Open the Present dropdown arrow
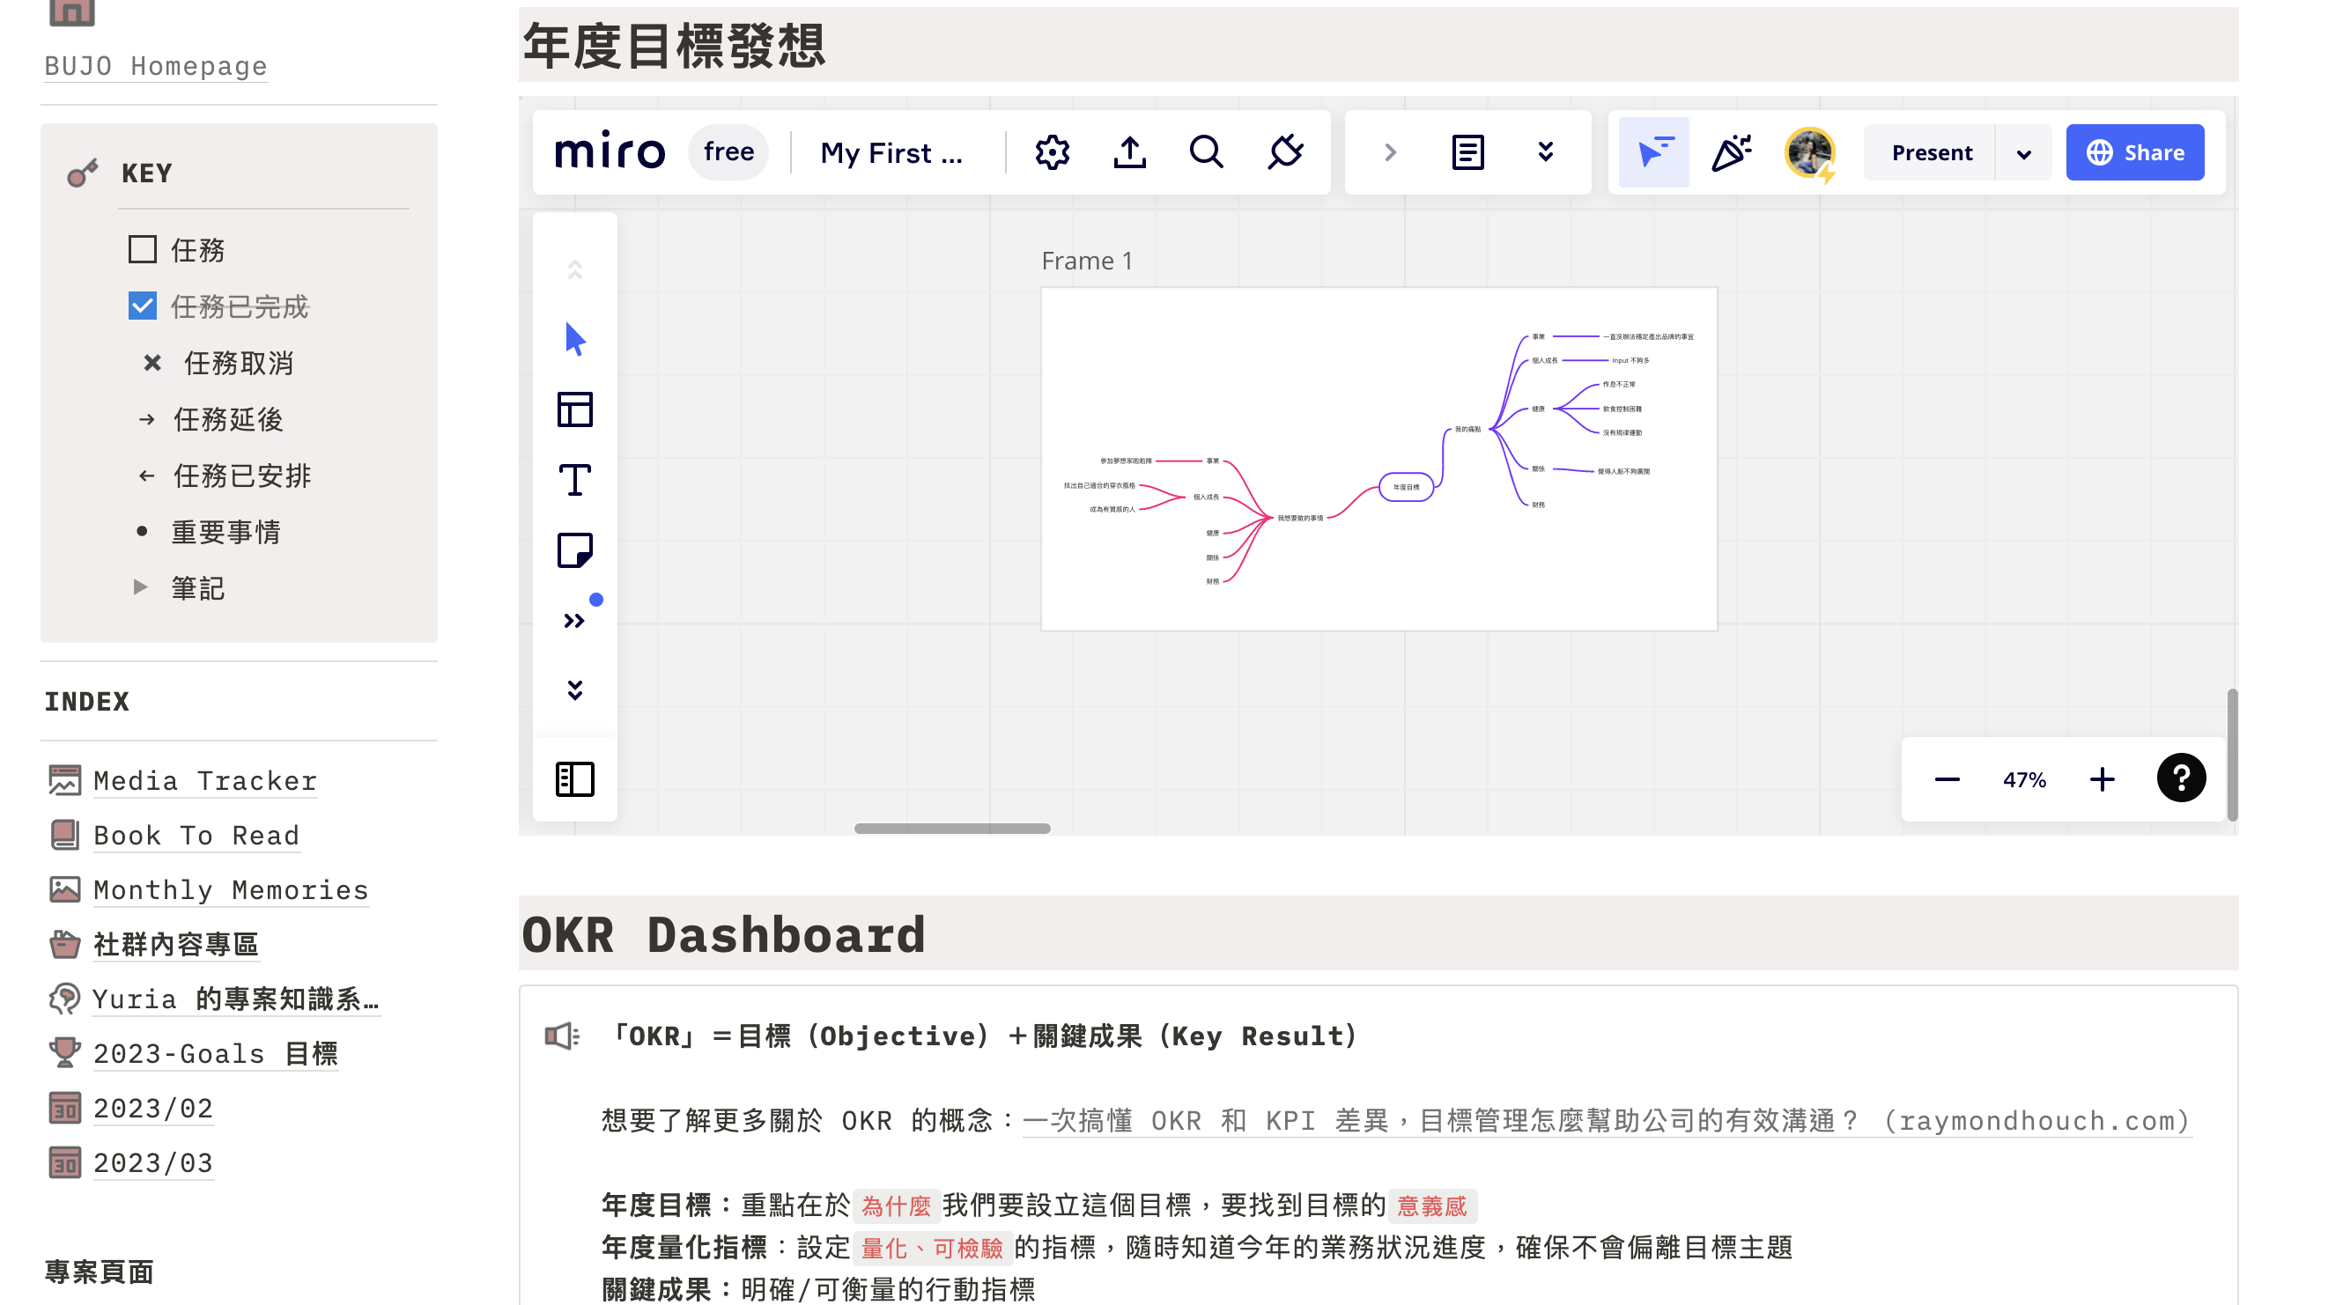The image size is (2343, 1305). pyautogui.click(x=2024, y=153)
